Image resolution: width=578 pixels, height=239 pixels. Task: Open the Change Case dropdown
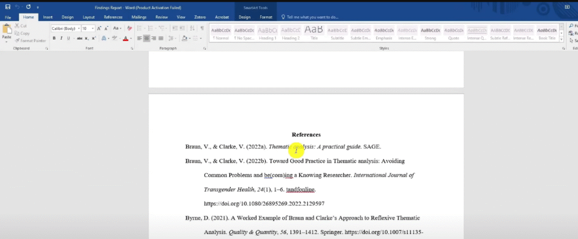(x=117, y=28)
